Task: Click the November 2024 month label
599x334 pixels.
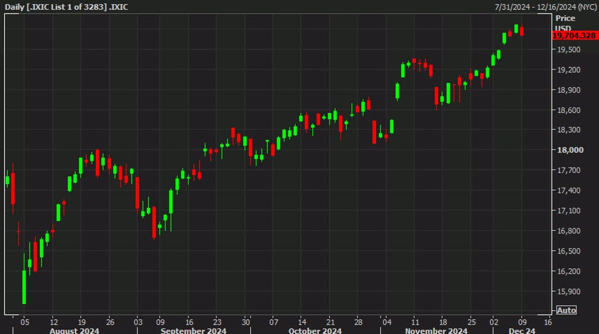Action: 436,330
